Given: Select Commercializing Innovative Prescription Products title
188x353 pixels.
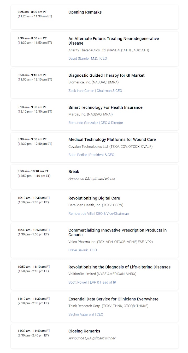Looking at the screenshot, I should coord(118,233).
